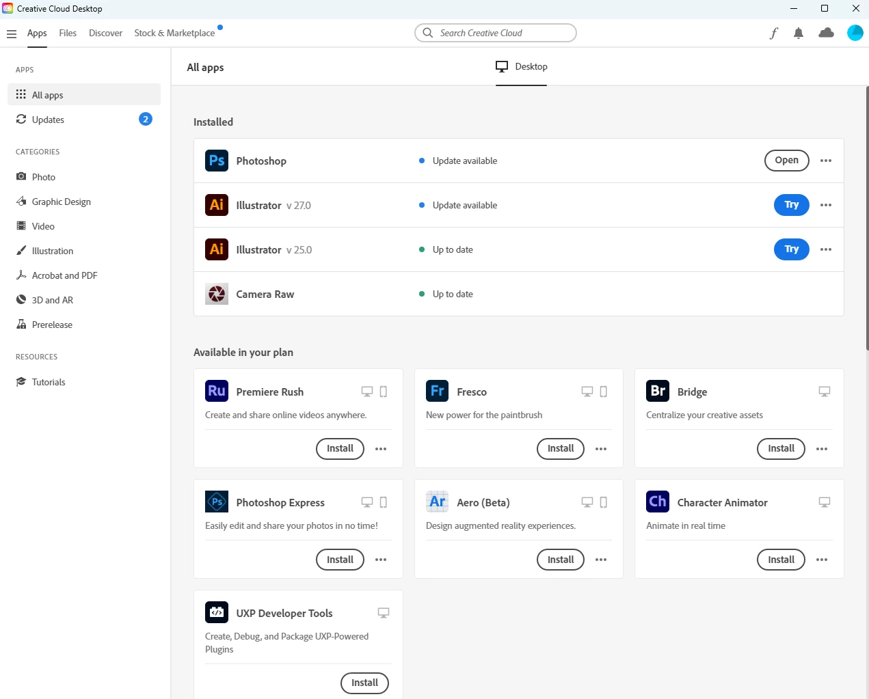Image resolution: width=869 pixels, height=699 pixels.
Task: Click the Character Animator app icon
Action: 658,502
